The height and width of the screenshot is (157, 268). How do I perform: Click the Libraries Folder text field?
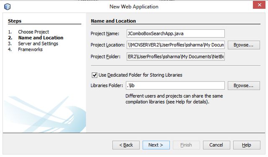click(175, 86)
